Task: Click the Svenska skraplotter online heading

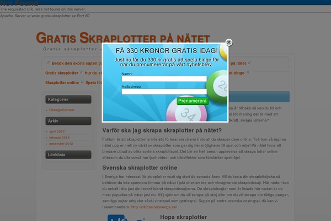Action: pos(140,168)
